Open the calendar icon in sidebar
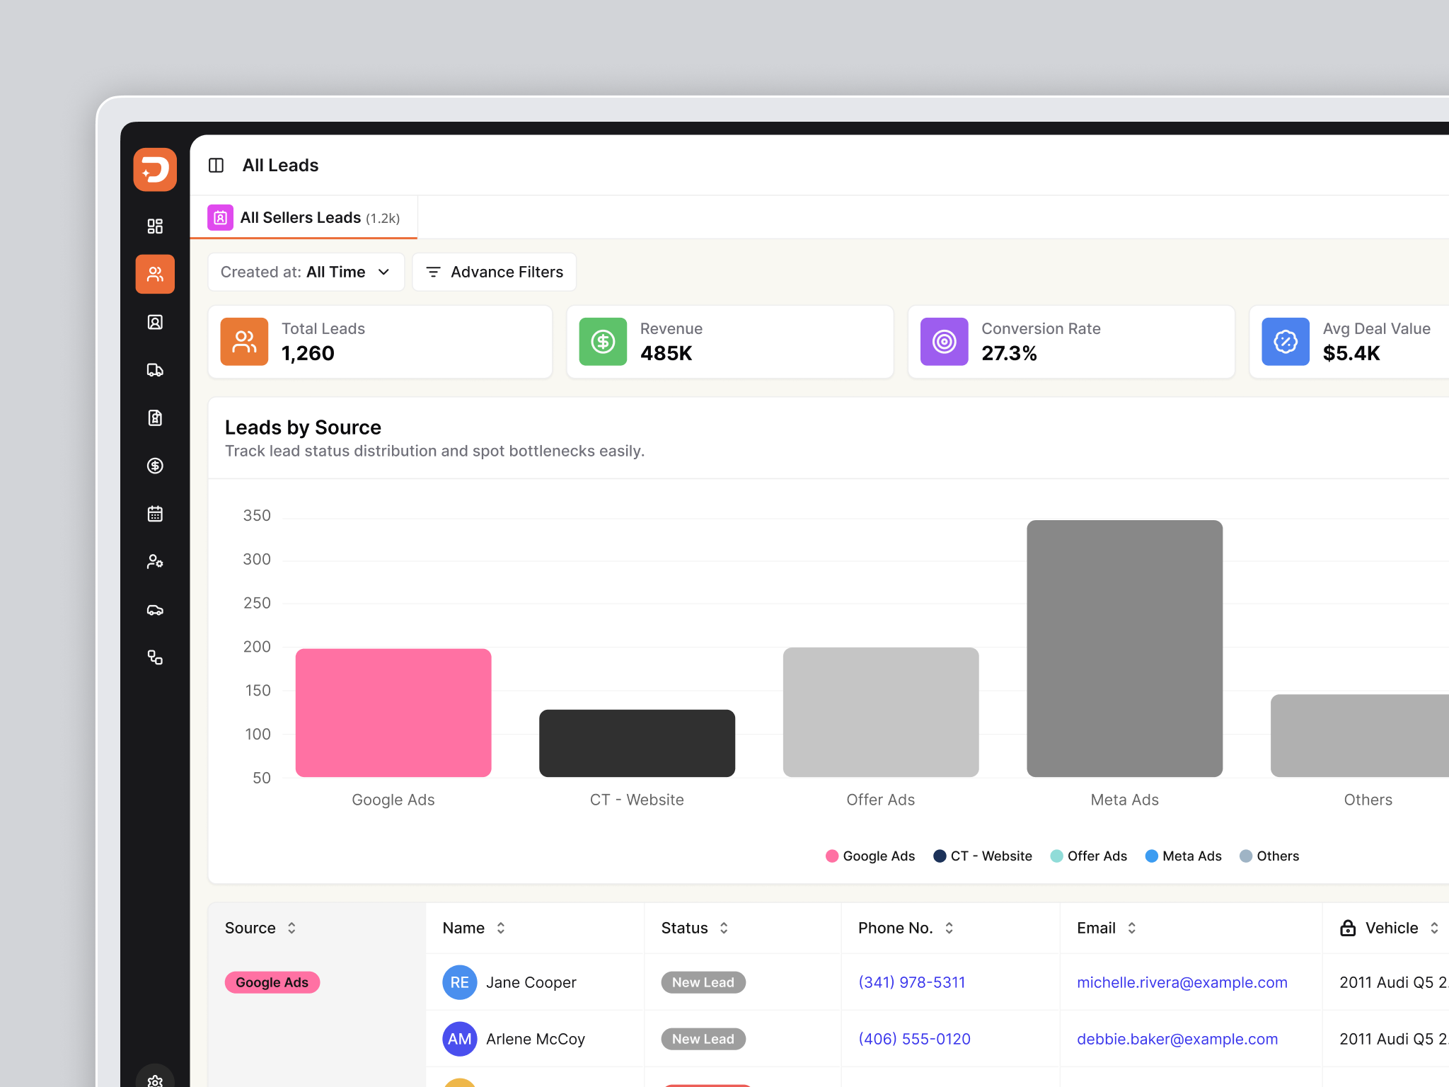This screenshot has width=1449, height=1087. [x=155, y=514]
